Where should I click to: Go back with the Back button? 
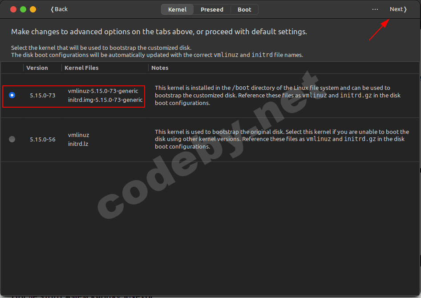click(59, 9)
